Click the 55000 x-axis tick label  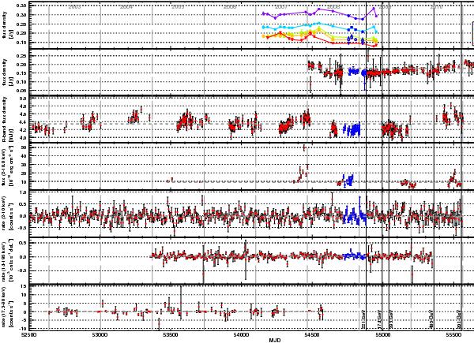pos(383,334)
